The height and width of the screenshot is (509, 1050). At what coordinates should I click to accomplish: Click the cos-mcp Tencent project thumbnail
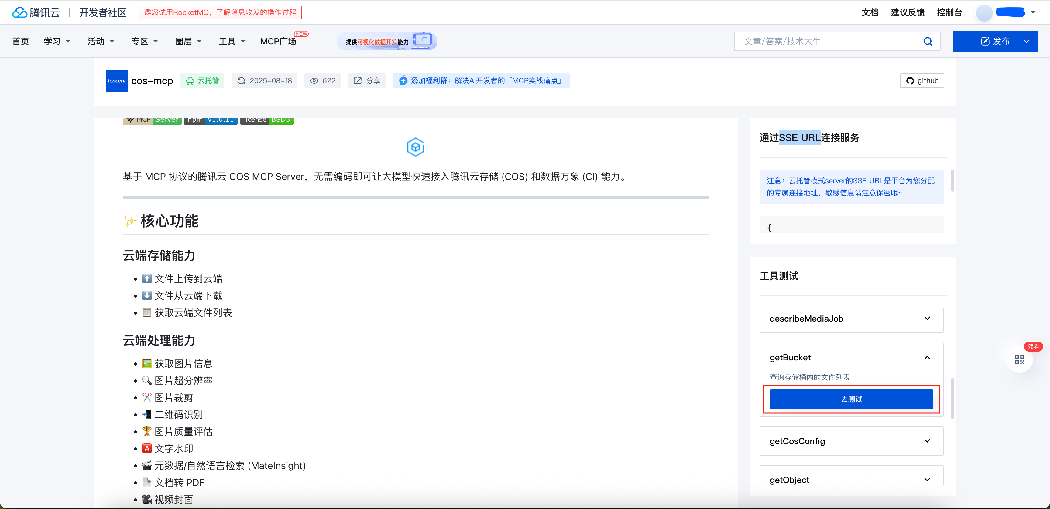click(116, 80)
